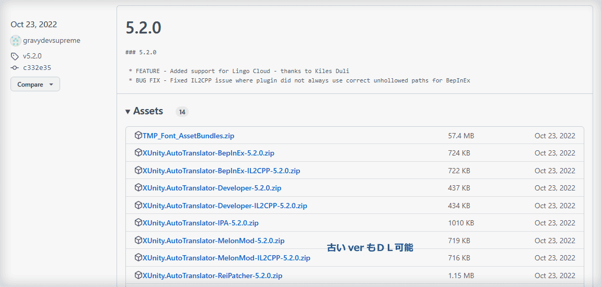Screen dimensions: 601x287
Task: Download XUnity.AutoTranslator-Developer-IL2CPP-5.2.0.zip
Action: coord(225,206)
